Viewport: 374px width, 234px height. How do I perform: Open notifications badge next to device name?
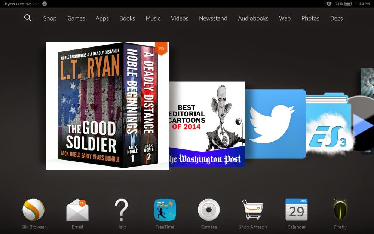[x=45, y=4]
